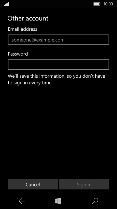This screenshot has height=209, width=117.
Task: Open search with the magnifier icon
Action: (95, 201)
